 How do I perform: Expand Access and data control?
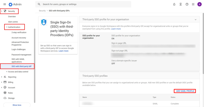tap(7, 72)
